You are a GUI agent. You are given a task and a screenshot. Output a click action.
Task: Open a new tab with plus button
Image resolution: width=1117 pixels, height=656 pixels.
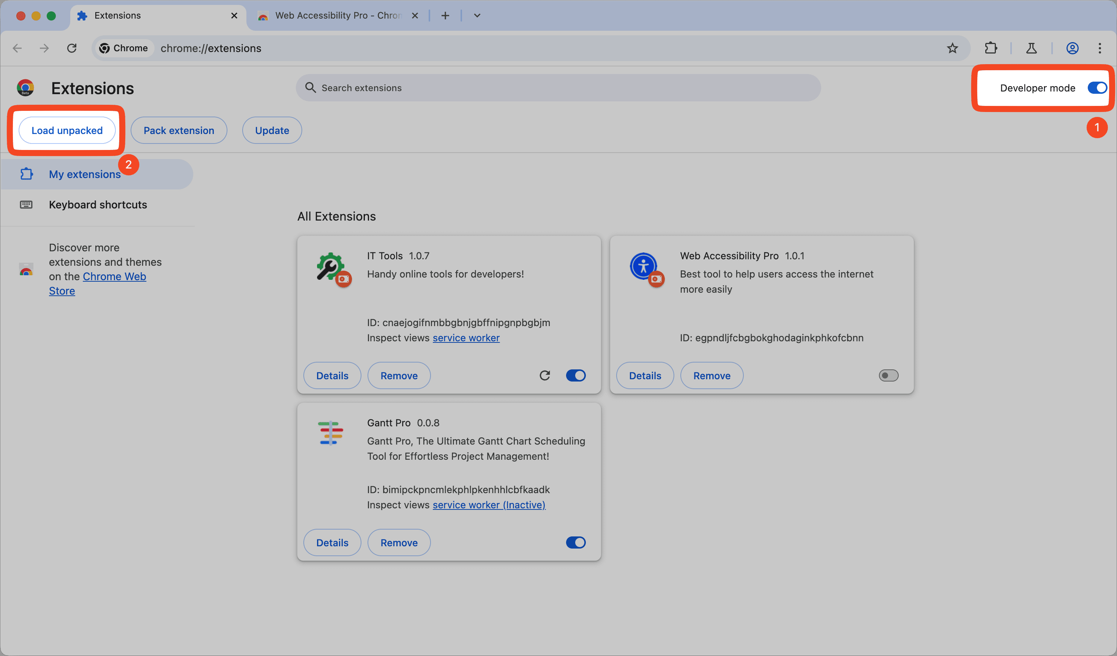coord(445,16)
